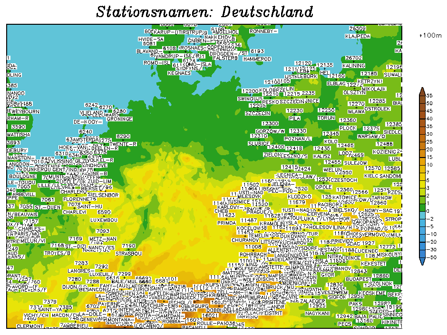
Task: Click the blue downward arrow below the color scale
Action: pyautogui.click(x=422, y=261)
